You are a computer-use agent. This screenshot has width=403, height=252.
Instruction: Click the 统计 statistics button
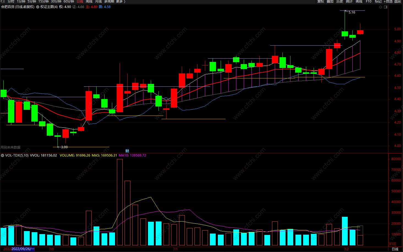349,1
